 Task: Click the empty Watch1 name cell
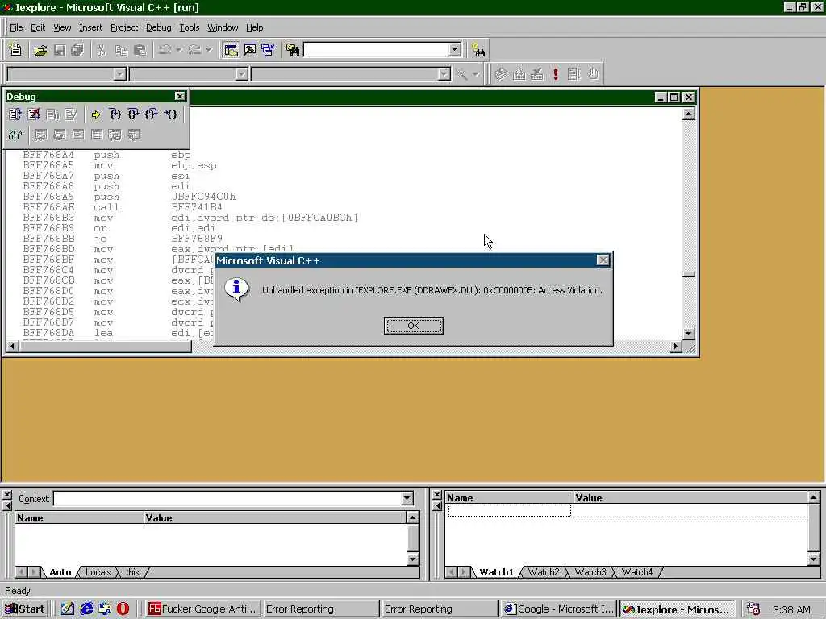(510, 510)
